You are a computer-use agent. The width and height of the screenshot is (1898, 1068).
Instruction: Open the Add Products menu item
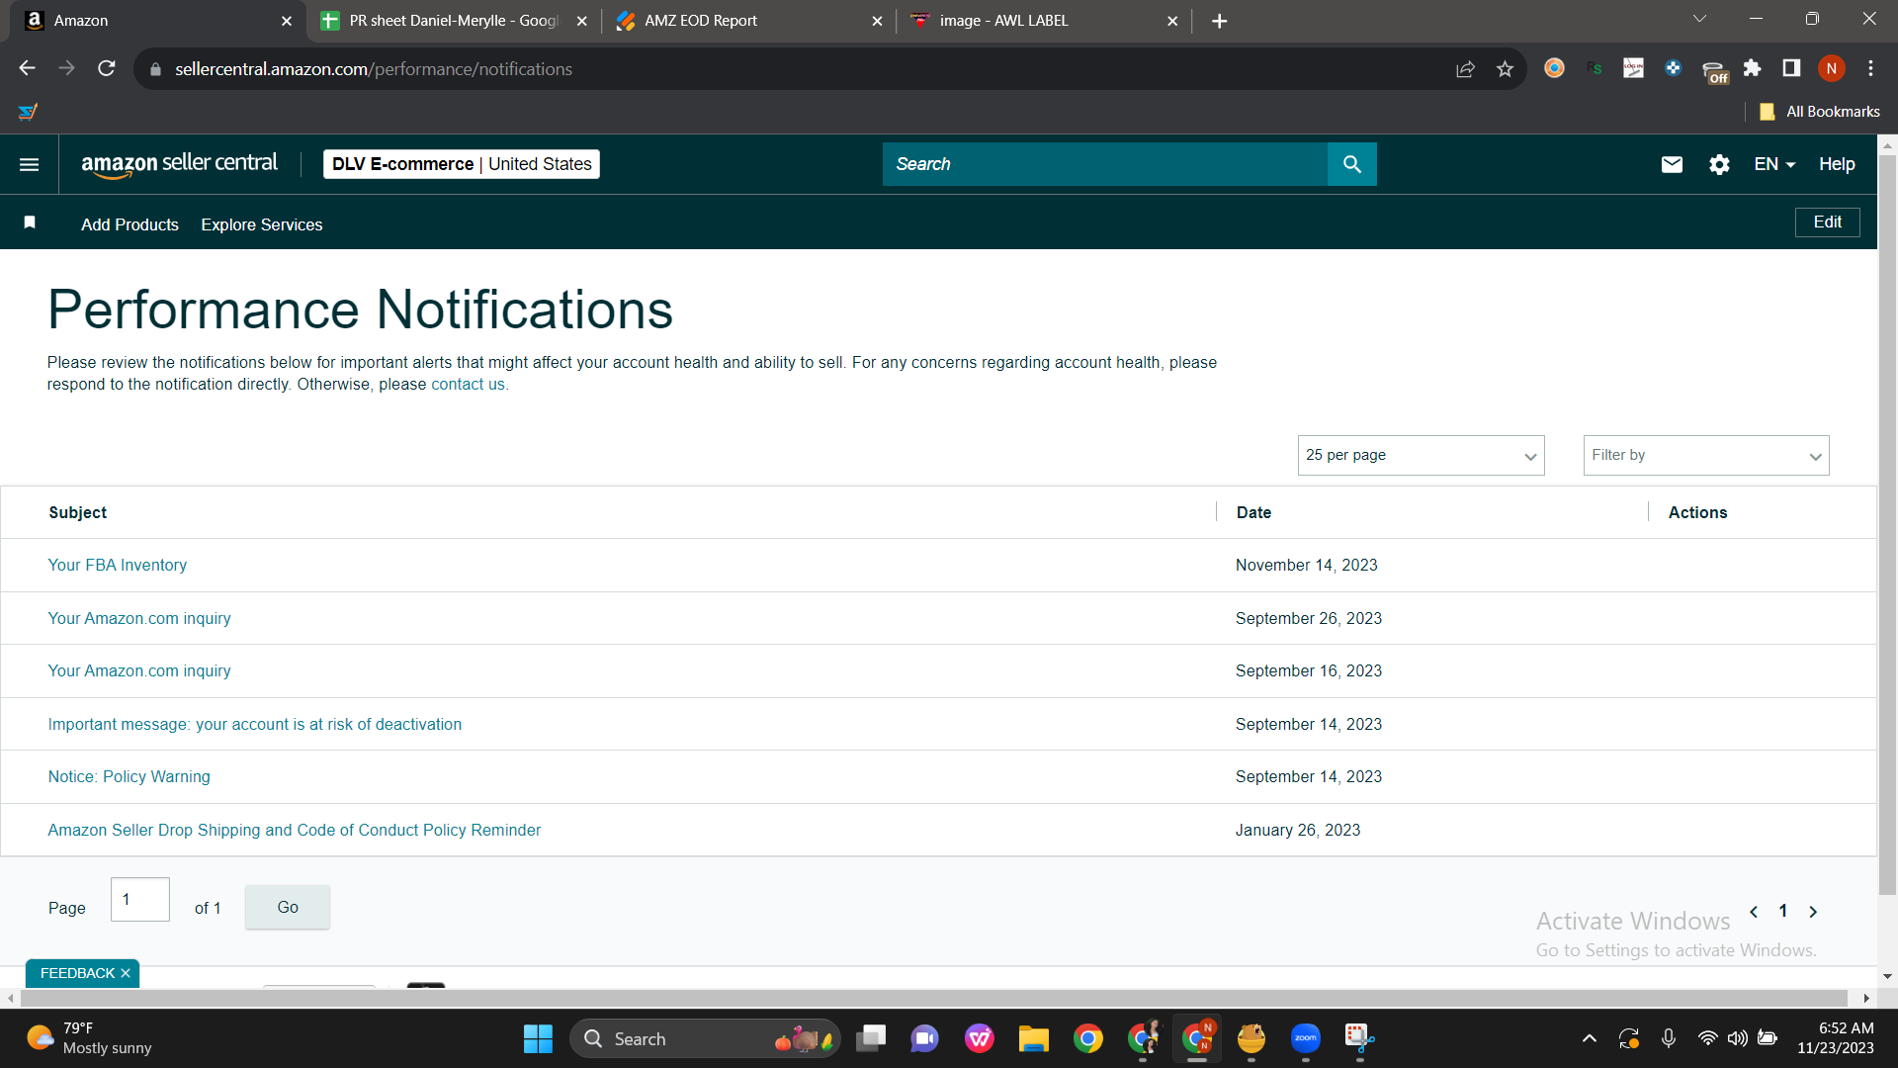129,224
